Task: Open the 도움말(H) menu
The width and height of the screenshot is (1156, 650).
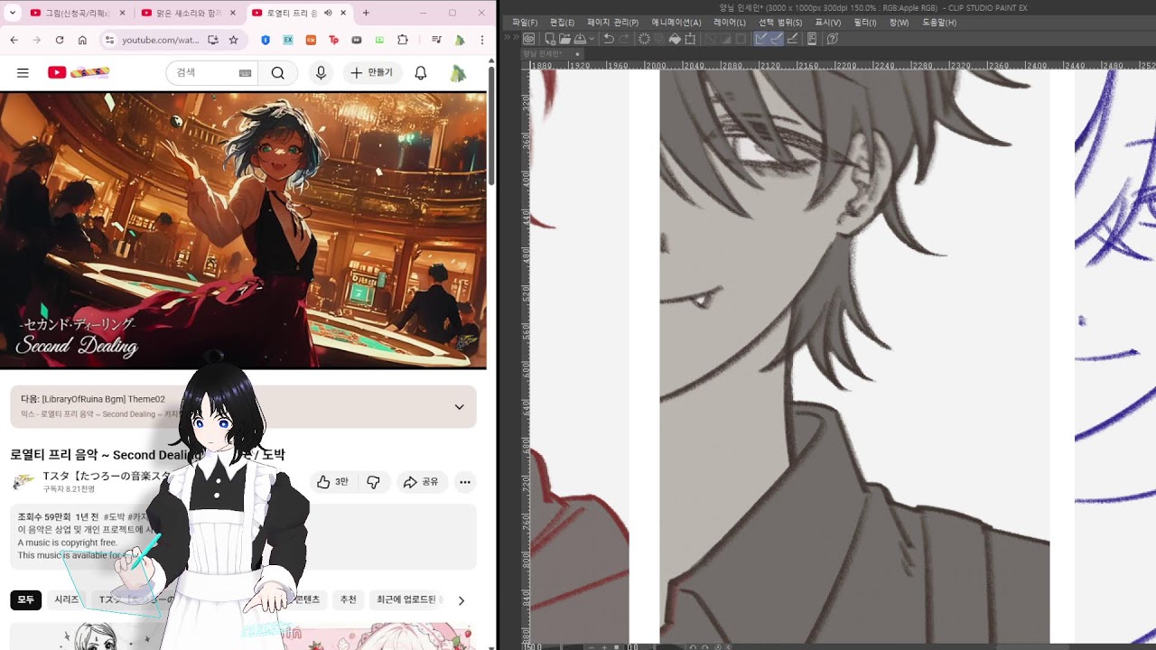Action: pyautogui.click(x=939, y=23)
